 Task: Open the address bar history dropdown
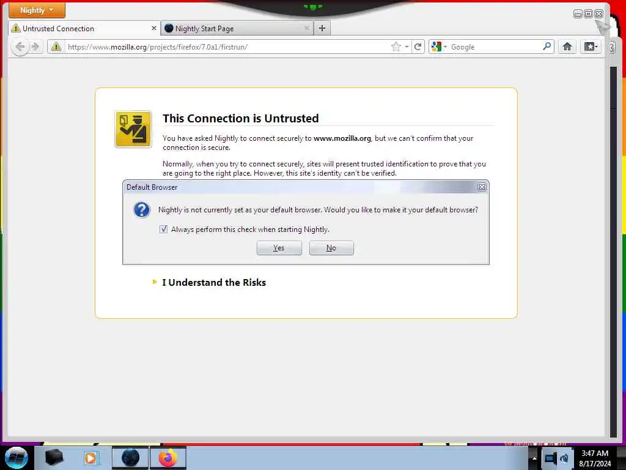pyautogui.click(x=407, y=47)
